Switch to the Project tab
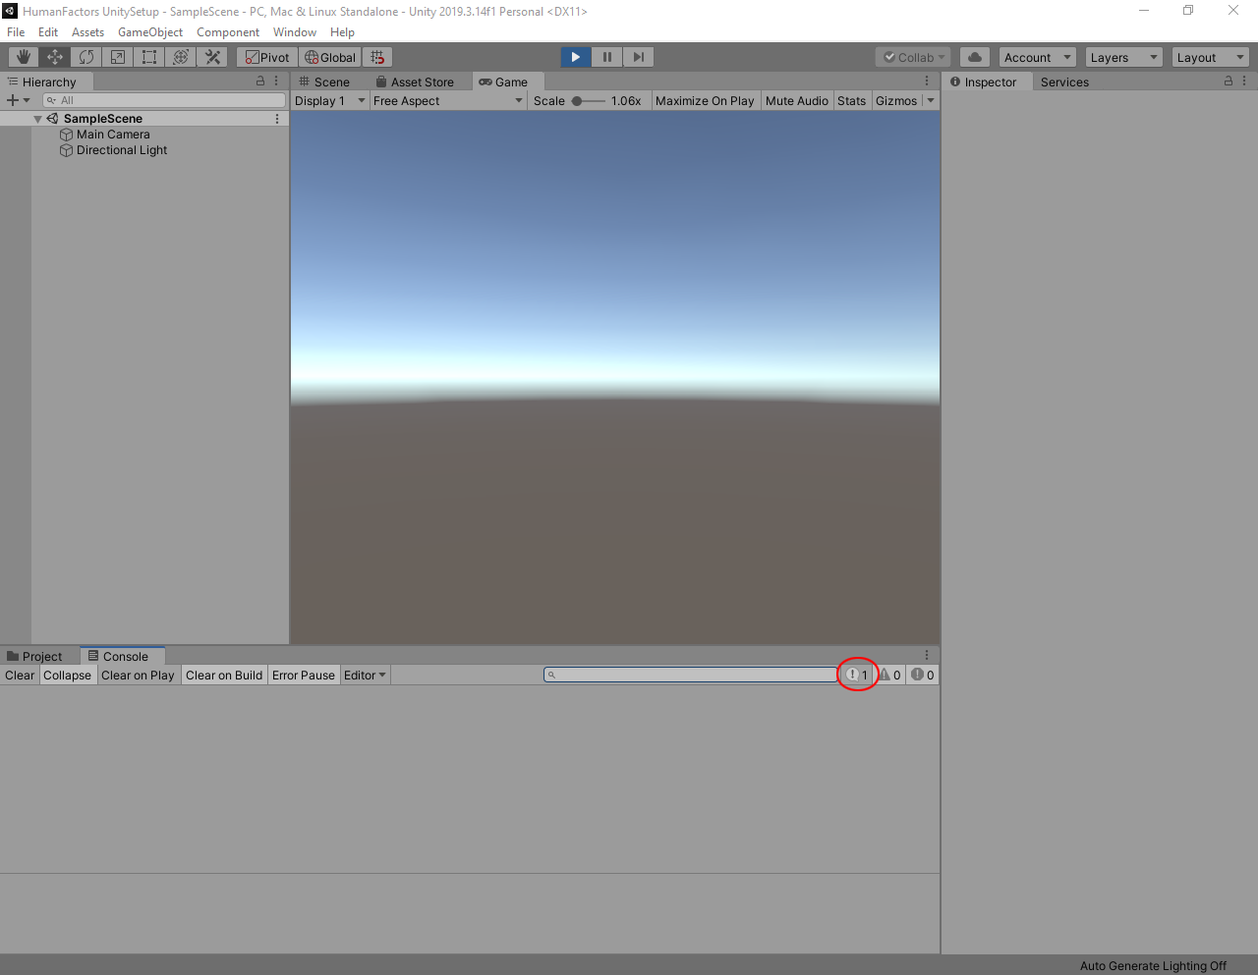 [34, 656]
